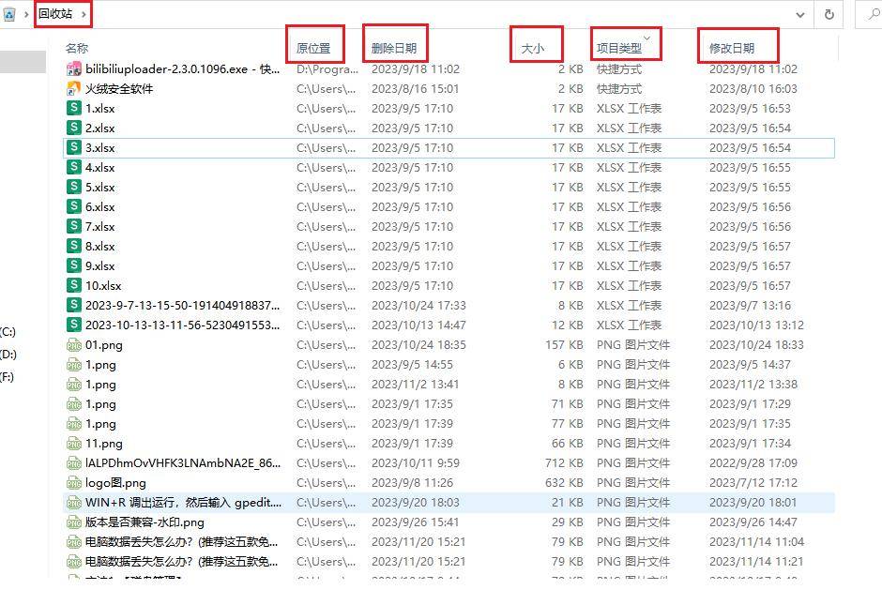882x590 pixels.
Task: Click the 修改日期 column header
Action: (731, 48)
